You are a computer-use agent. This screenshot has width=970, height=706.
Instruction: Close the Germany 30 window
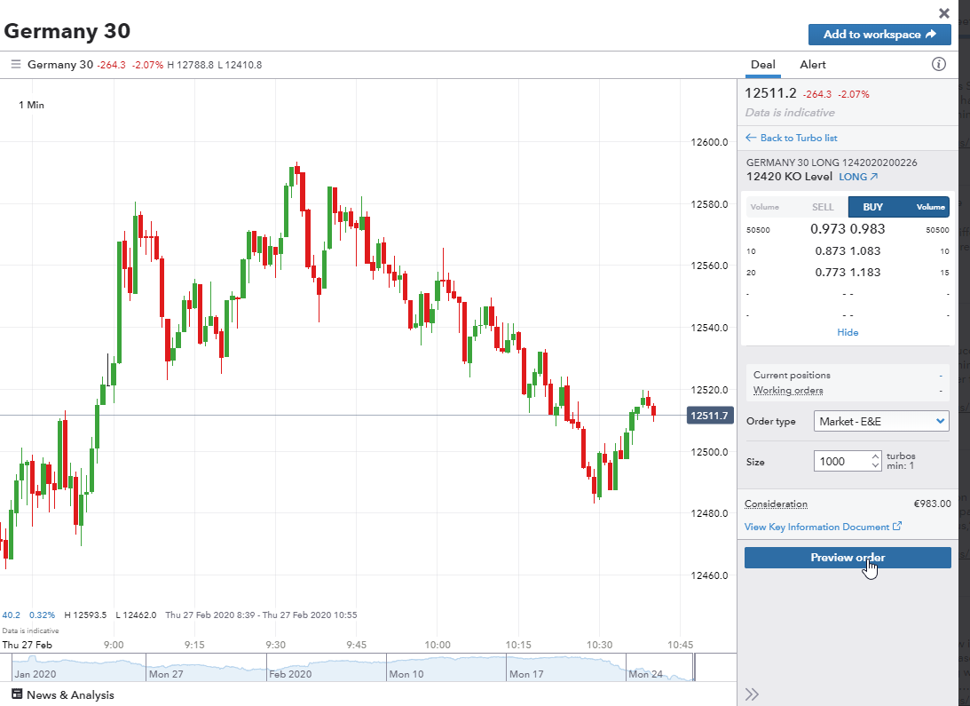[944, 13]
